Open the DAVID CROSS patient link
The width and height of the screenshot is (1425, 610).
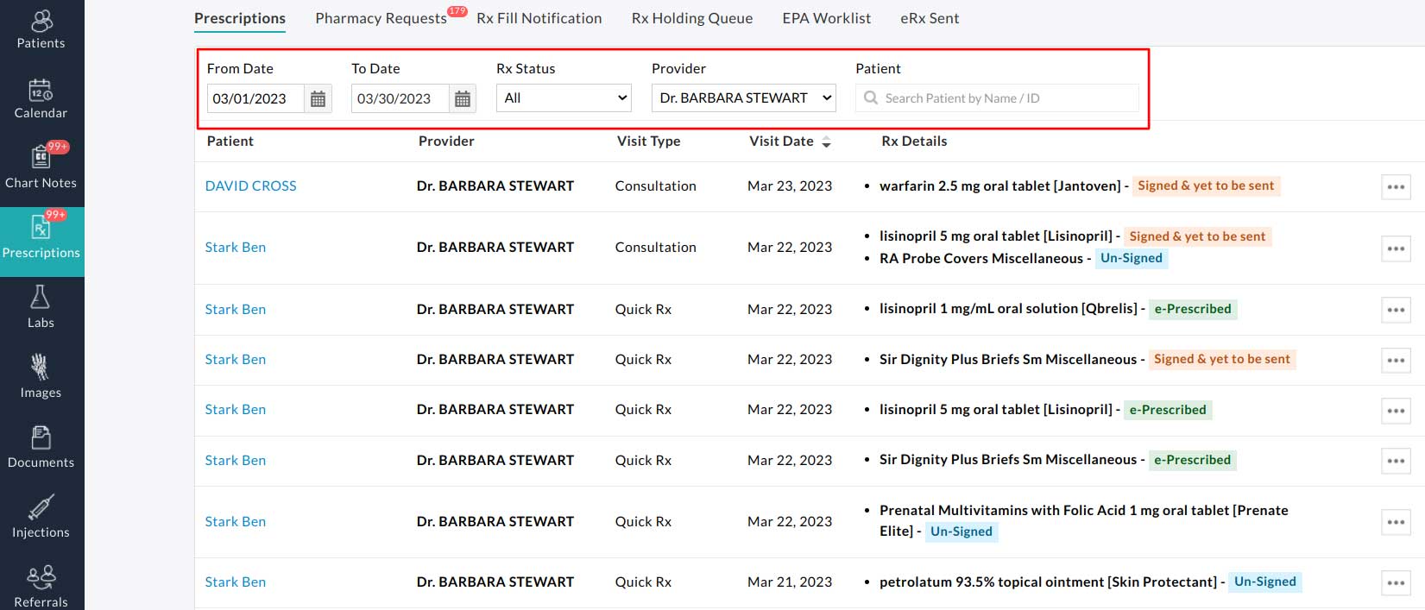(x=250, y=186)
